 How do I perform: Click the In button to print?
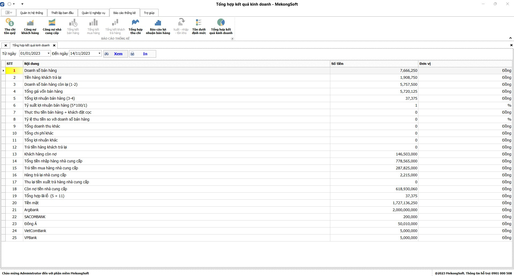click(142, 54)
